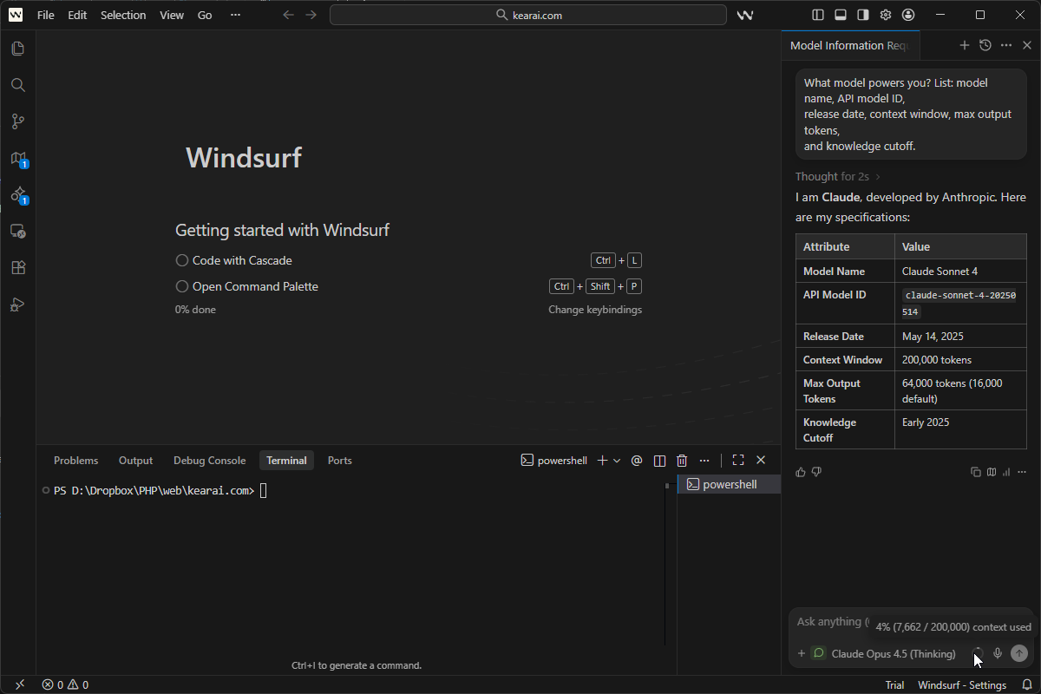1041x694 pixels.
Task: Click the book icon under the response
Action: click(992, 472)
